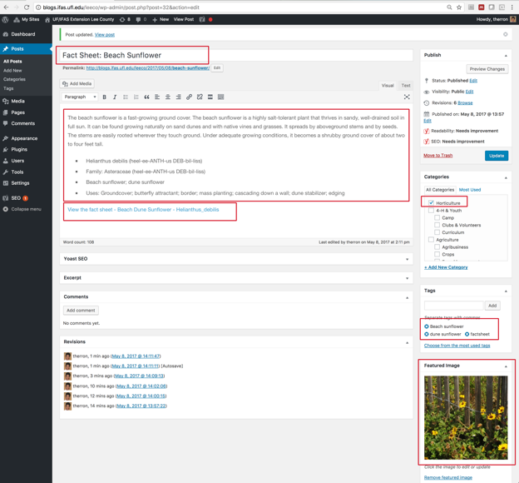Click the tags text input field
Screen dimensions: 519x483
(453, 306)
